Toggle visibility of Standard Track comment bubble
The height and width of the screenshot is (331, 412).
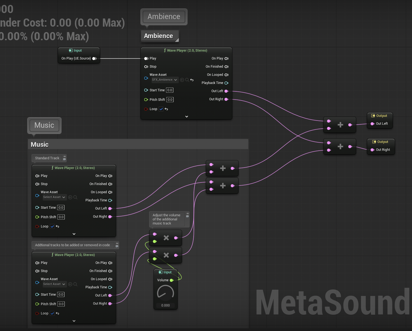point(64,159)
